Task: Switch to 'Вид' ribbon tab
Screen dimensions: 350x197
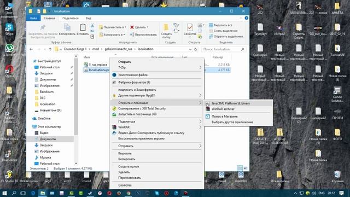Action: click(89, 18)
